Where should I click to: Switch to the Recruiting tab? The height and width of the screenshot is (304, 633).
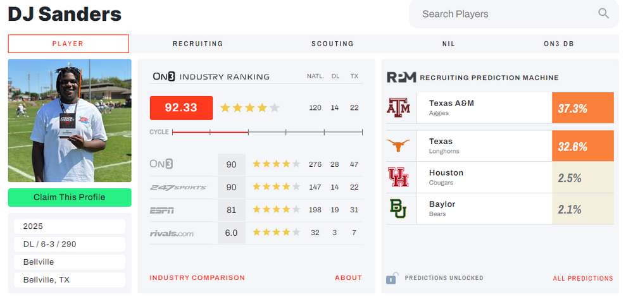pos(197,44)
